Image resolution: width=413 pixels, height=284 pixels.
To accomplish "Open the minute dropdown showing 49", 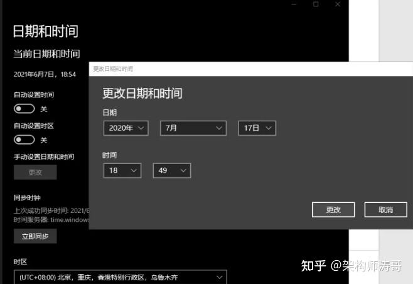I will [172, 171].
